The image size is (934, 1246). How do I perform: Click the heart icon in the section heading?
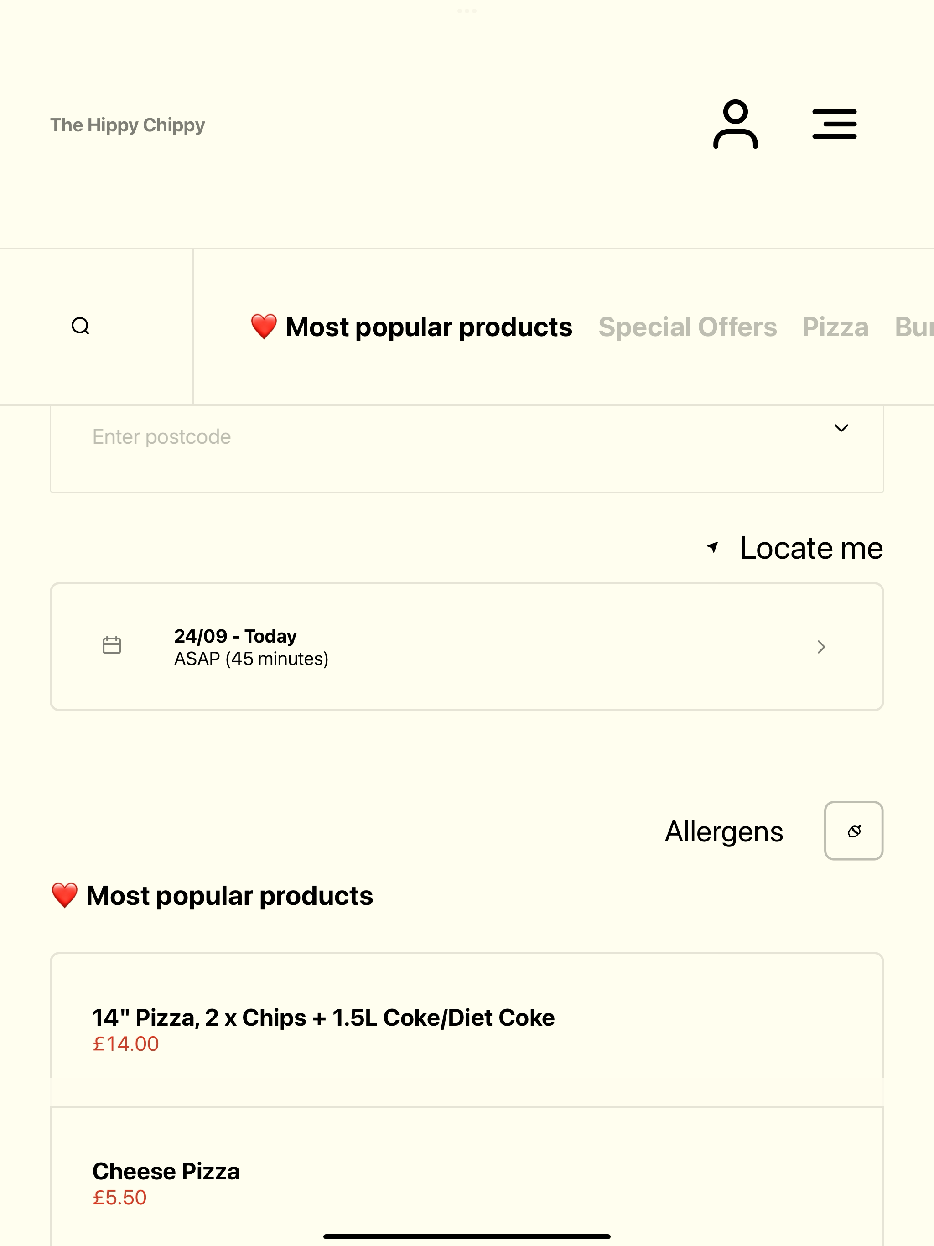pyautogui.click(x=65, y=896)
